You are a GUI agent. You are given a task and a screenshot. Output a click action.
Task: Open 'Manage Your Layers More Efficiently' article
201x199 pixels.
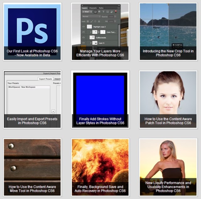tap(100, 32)
